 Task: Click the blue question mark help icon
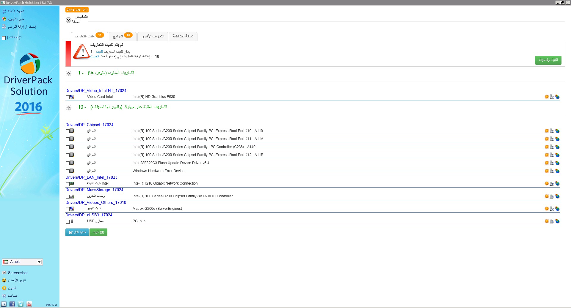[4, 296]
